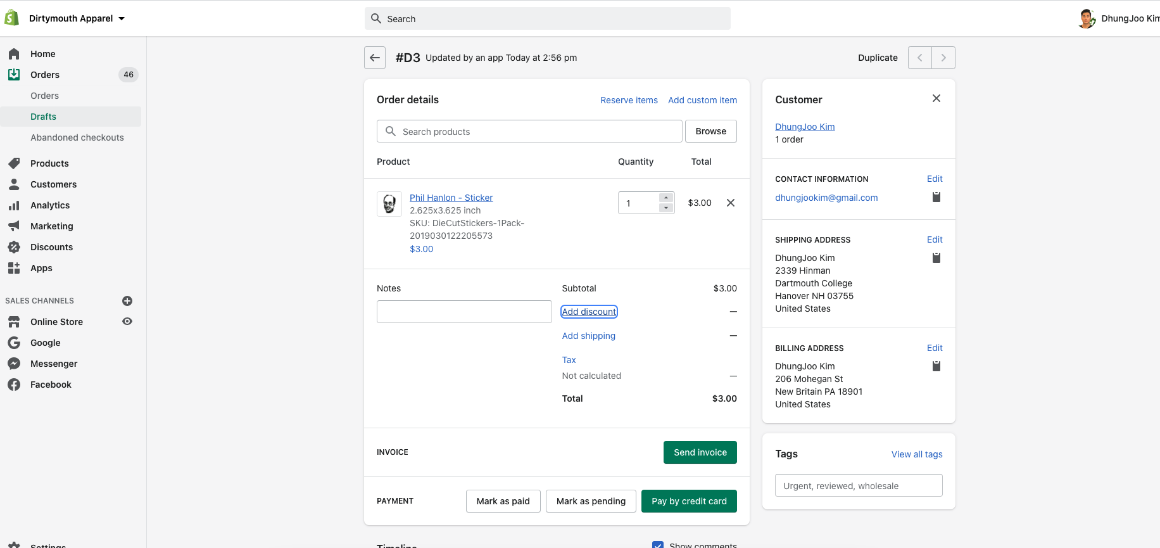Click the back arrow beside #D3
The height and width of the screenshot is (548, 1160).
click(375, 58)
